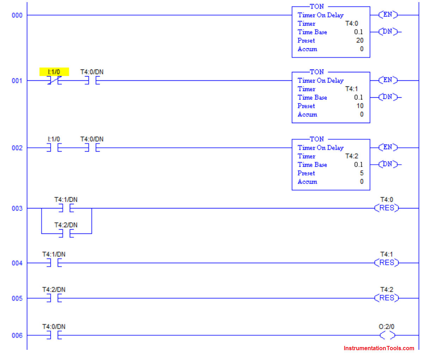Select the Accum value 0 of timer T4:2
The height and width of the screenshot is (353, 432).
(361, 182)
